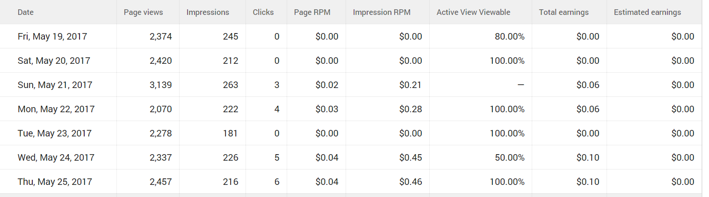Click the Sun, May 21, 2017 date cell
Viewport: 709px width, 197px height.
pyautogui.click(x=55, y=85)
